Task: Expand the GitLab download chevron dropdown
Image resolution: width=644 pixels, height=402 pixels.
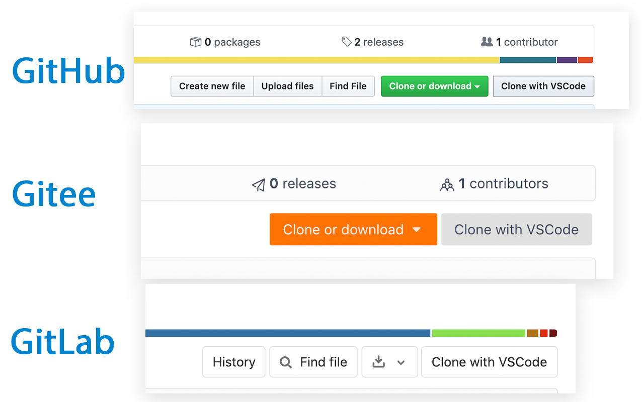Action: pos(401,362)
